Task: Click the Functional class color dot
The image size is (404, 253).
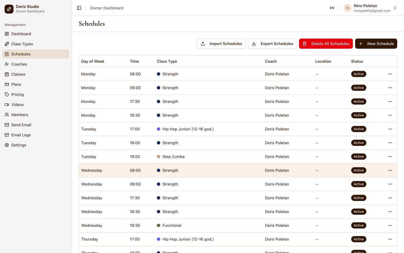Action: tap(159, 225)
